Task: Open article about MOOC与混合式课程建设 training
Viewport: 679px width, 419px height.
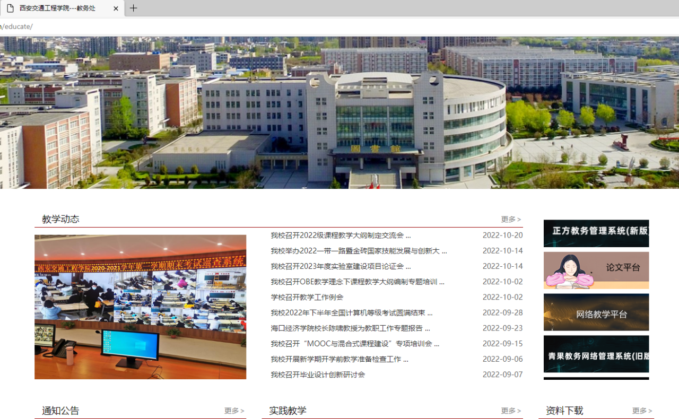Action: 354,344
